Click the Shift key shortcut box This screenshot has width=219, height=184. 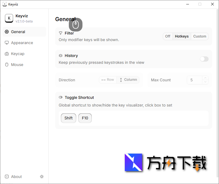(x=69, y=118)
